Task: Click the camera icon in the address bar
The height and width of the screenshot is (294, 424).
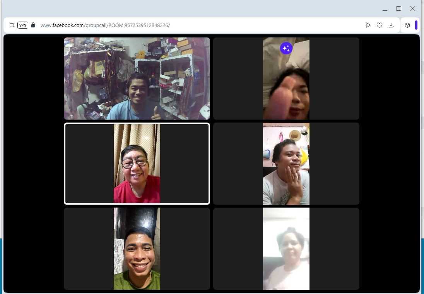Action: (x=12, y=25)
